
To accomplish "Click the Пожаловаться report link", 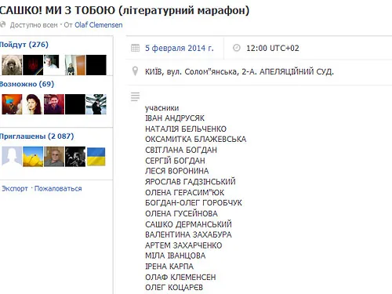I will click(x=58, y=188).
